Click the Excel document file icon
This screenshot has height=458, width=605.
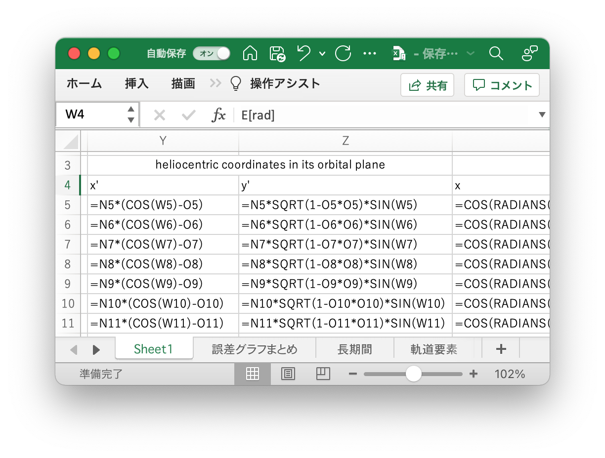pyautogui.click(x=399, y=53)
